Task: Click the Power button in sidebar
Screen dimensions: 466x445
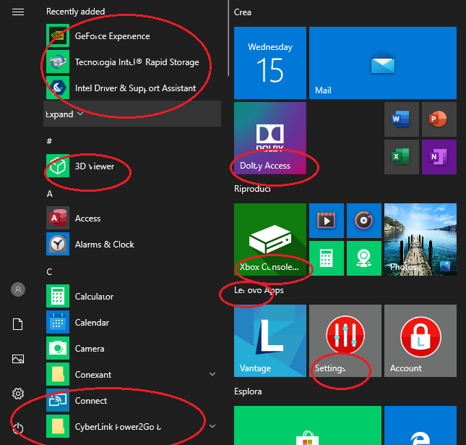Action: (18, 428)
